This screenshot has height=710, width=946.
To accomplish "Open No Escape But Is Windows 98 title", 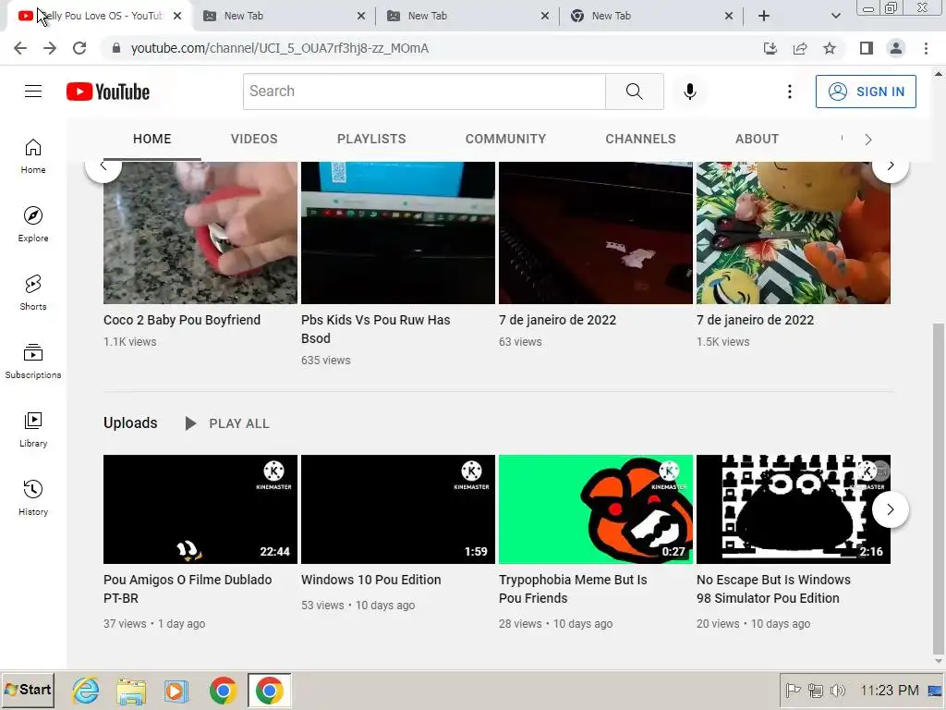I will 773,589.
